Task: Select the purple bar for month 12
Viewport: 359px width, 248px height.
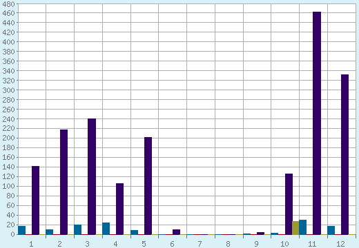Action: pos(345,154)
